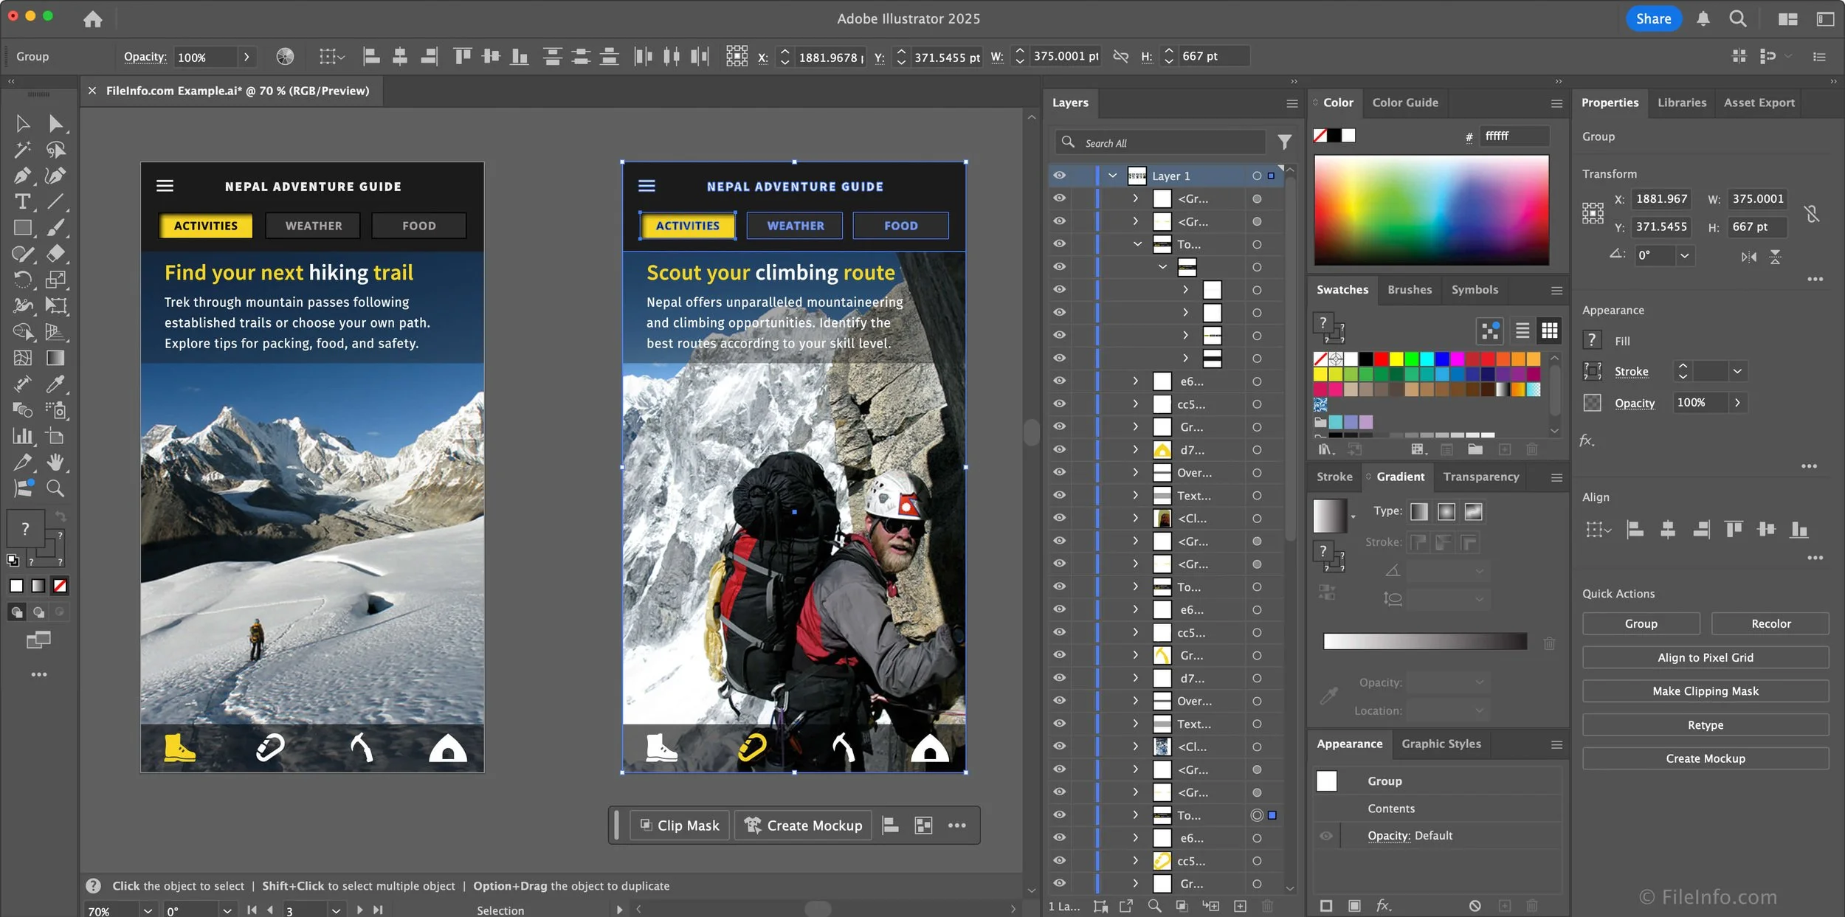The width and height of the screenshot is (1845, 917).
Task: Toggle visibility of Opacity: Default in Appearance
Action: [x=1326, y=835]
